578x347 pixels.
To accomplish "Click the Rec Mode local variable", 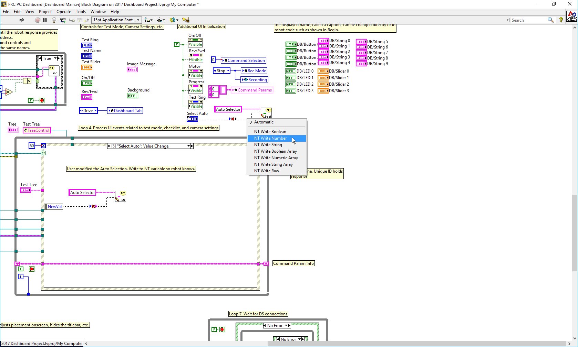I will point(254,71).
